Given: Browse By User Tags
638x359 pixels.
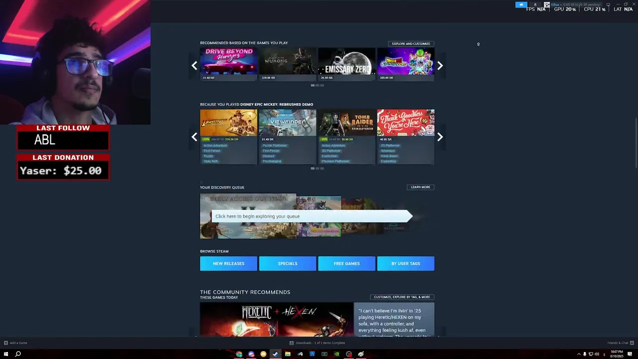Looking at the screenshot, I should pos(406,263).
